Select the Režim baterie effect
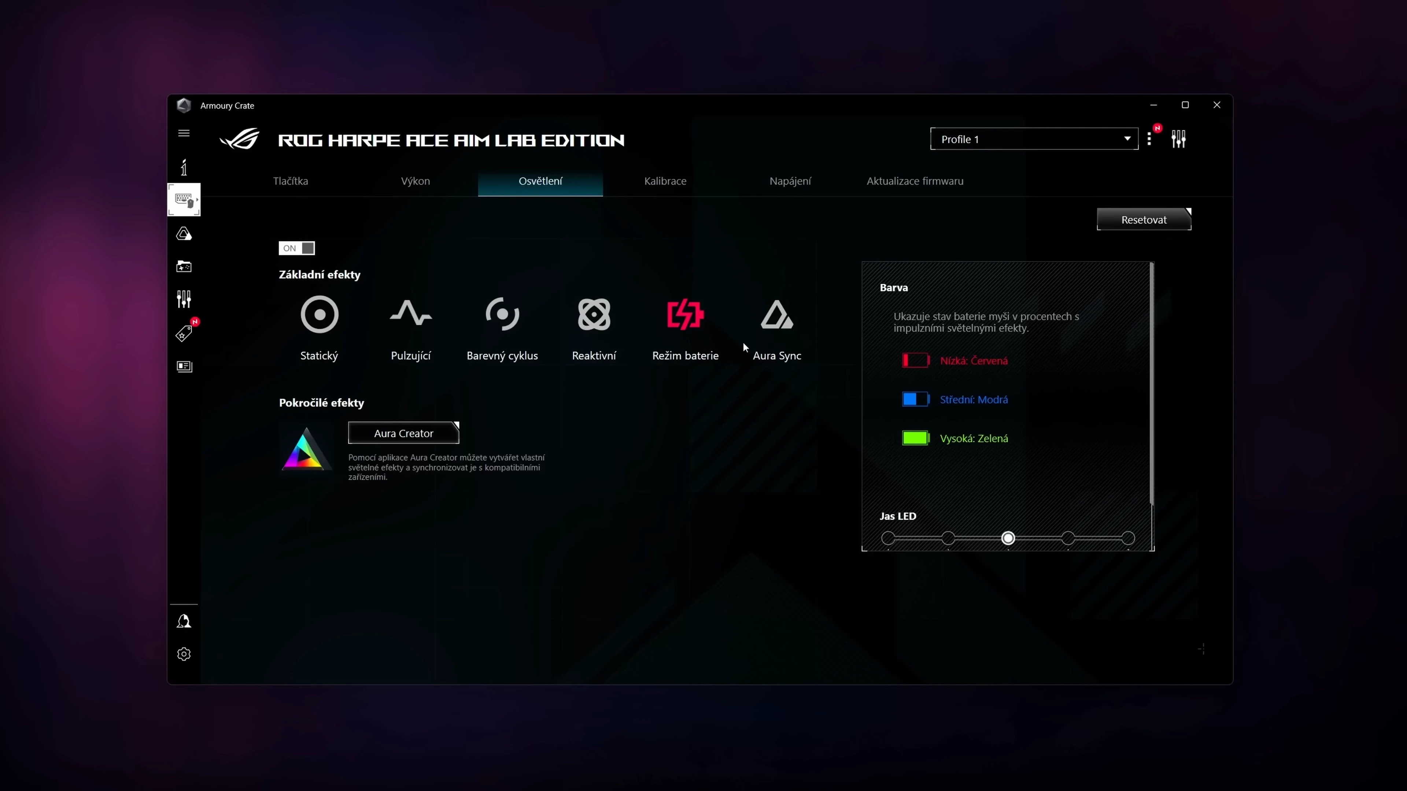Screen dimensions: 1407x791 point(685,328)
